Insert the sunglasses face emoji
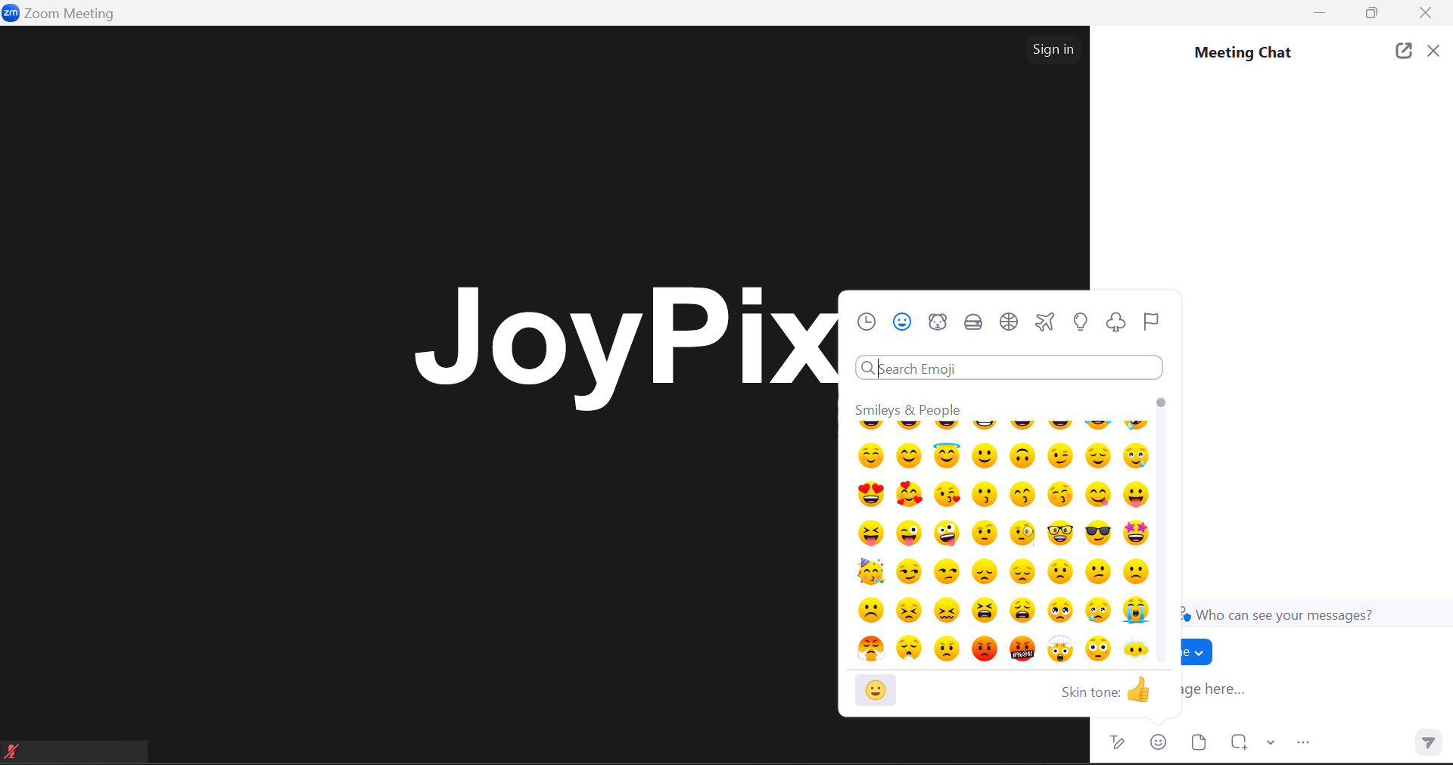The width and height of the screenshot is (1453, 765). pos(1098,533)
